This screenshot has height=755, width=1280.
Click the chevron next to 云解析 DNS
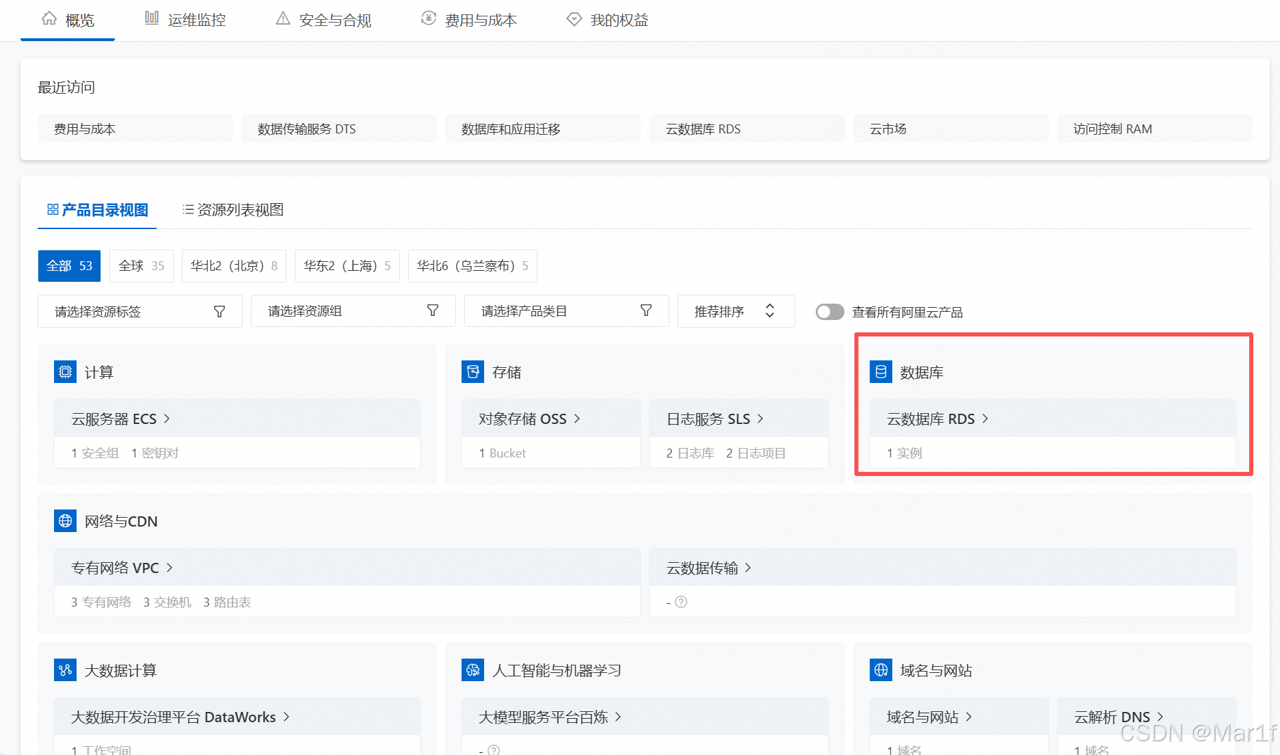pos(1160,717)
